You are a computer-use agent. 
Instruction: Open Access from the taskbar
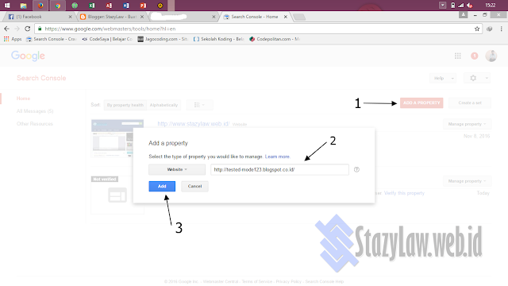click(x=109, y=6)
